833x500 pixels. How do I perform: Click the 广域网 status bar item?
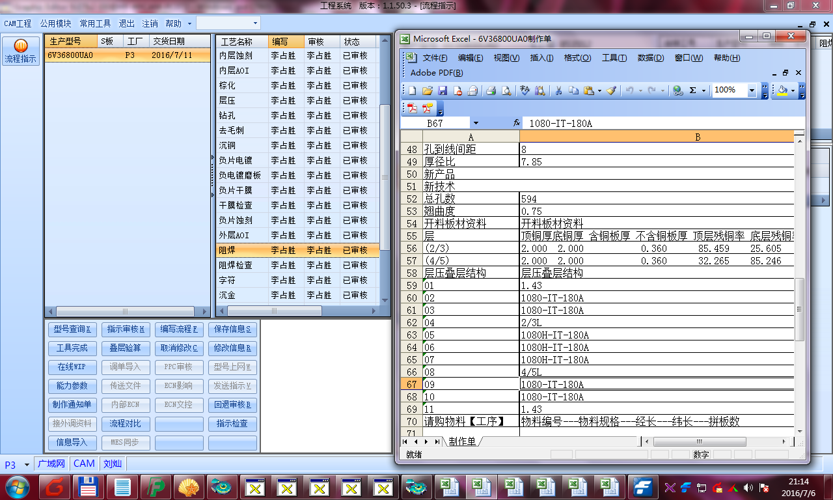pyautogui.click(x=51, y=464)
